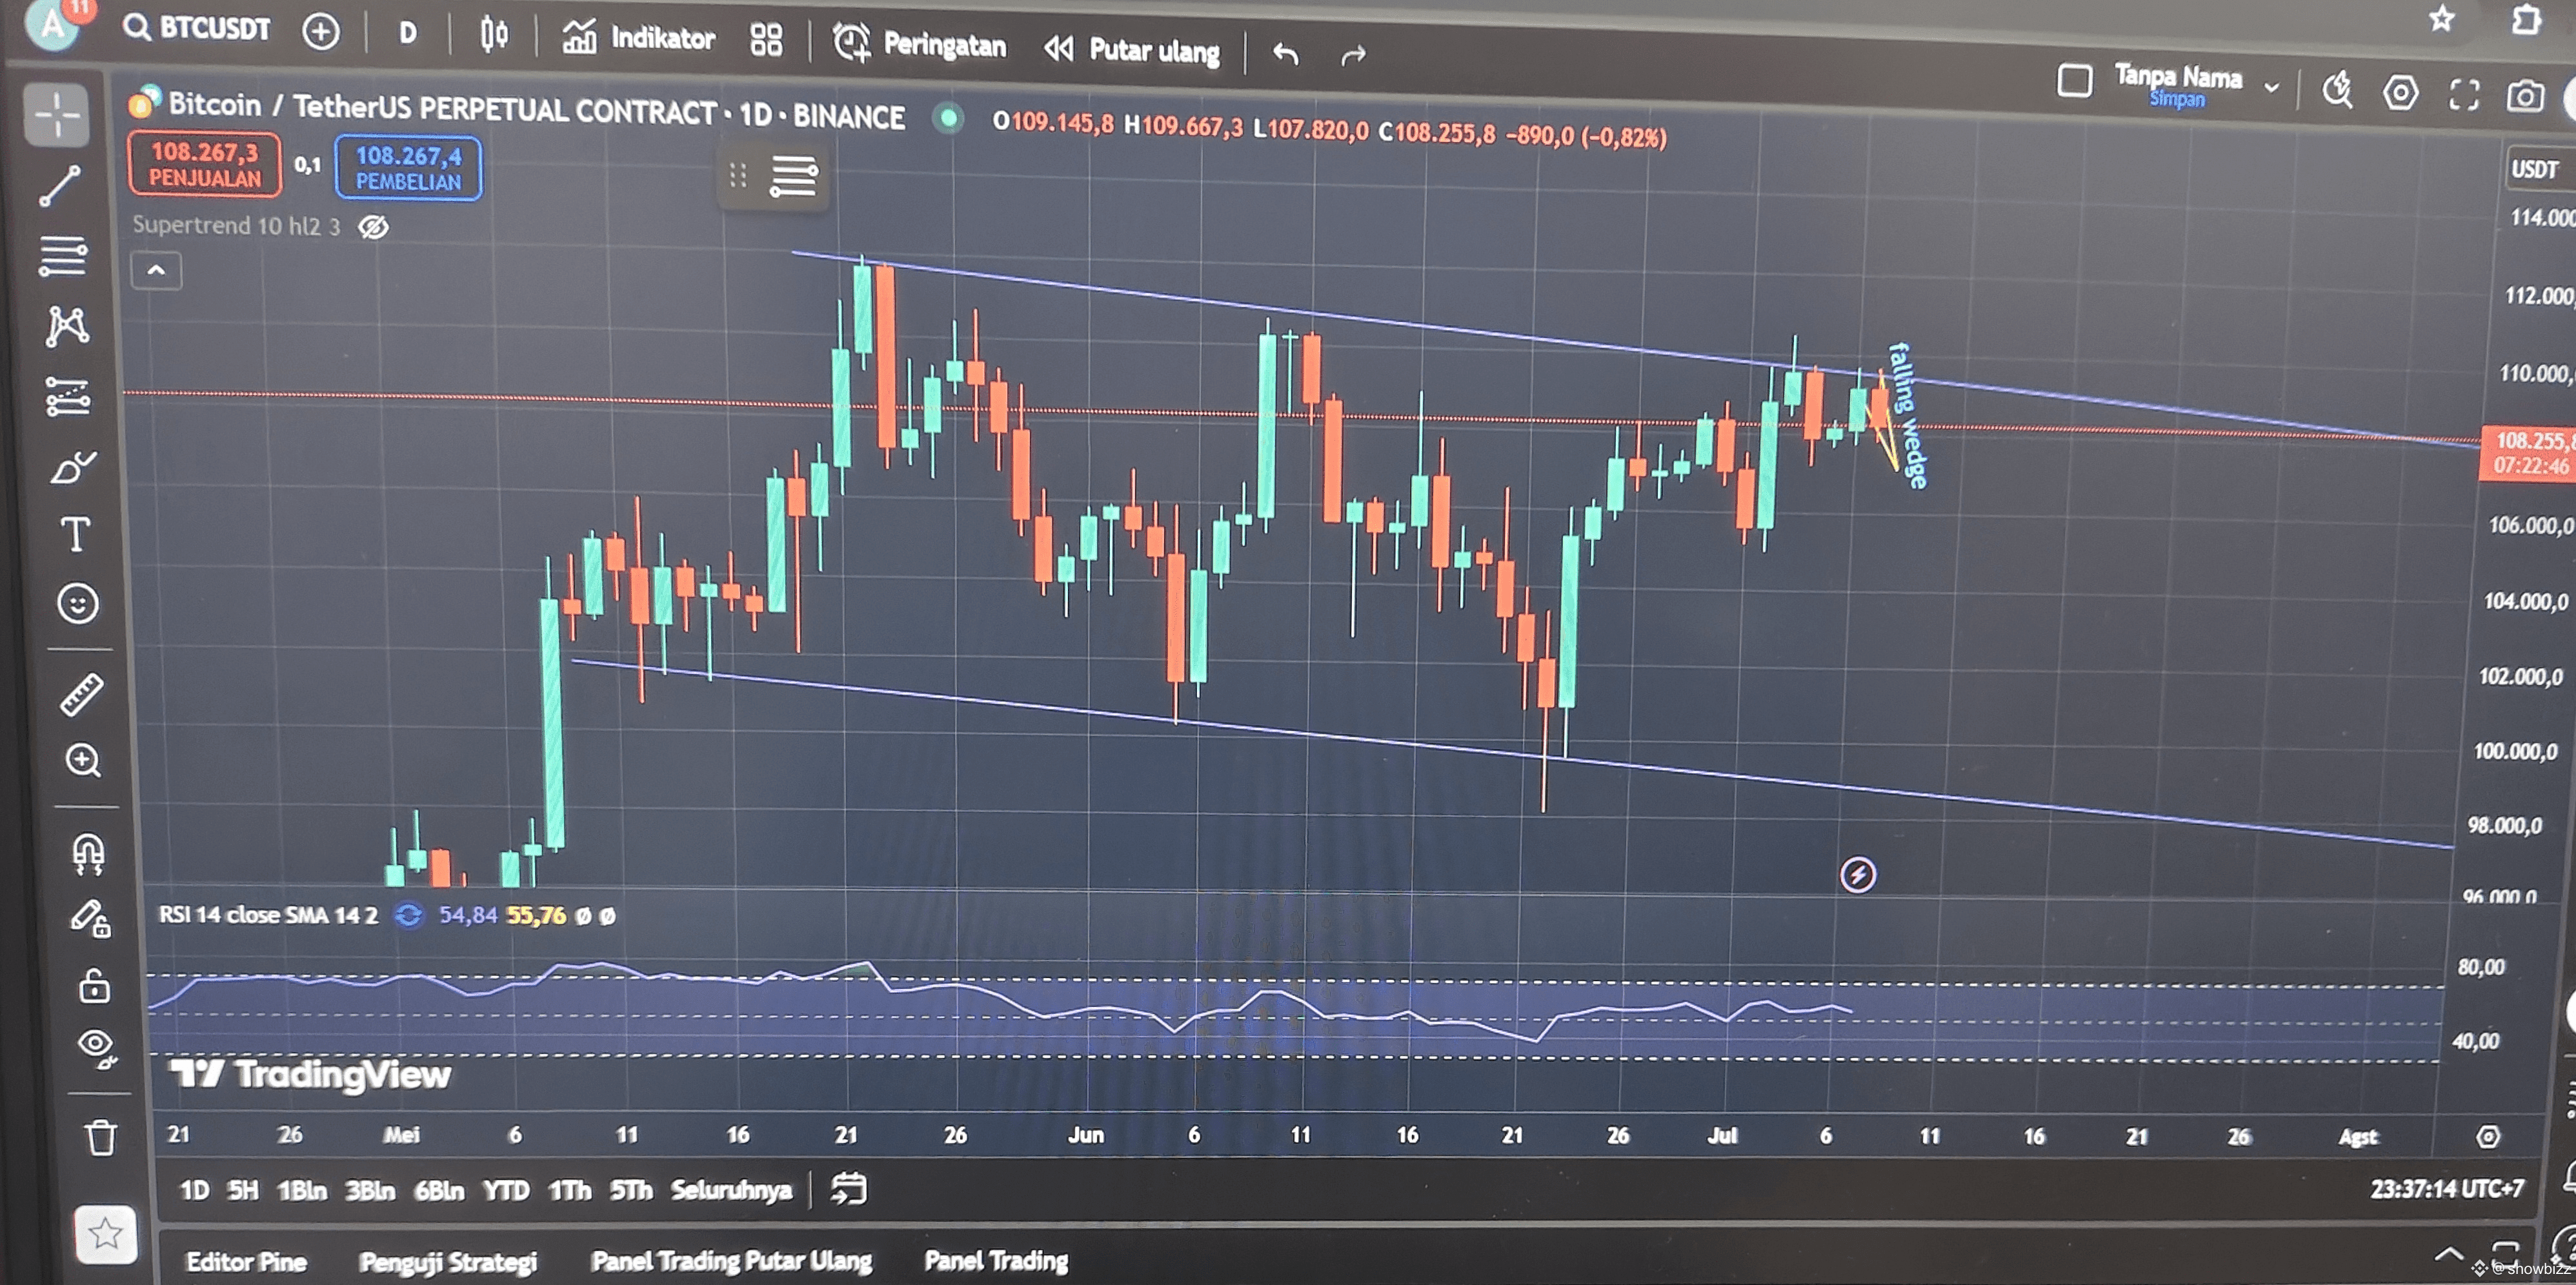Select the 1Th date range

(x=569, y=1190)
